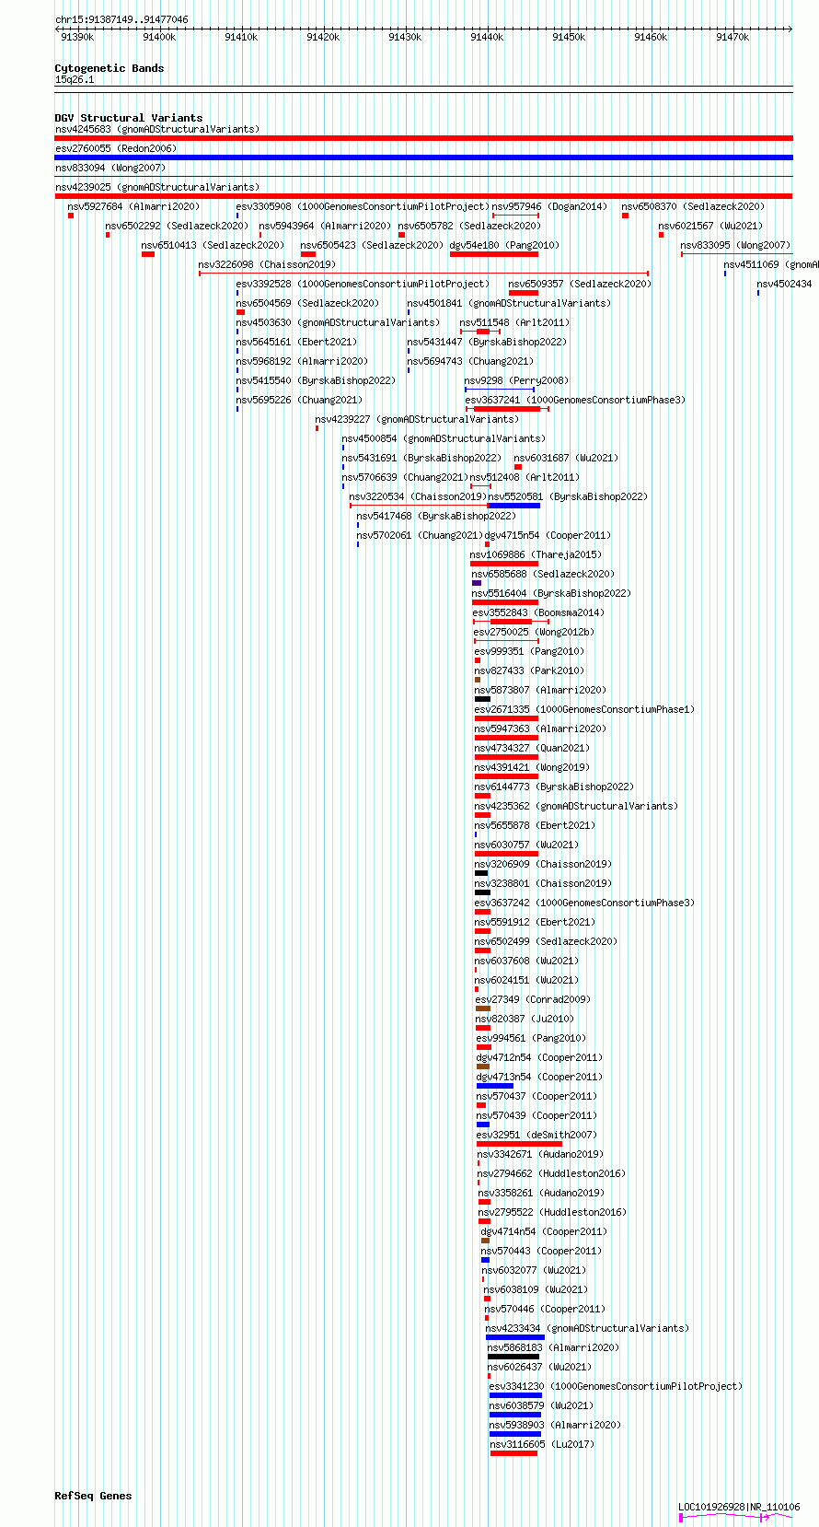The width and height of the screenshot is (819, 1527).
Task: Click nsv6031687 (Wu2021) label
Action: tap(566, 458)
